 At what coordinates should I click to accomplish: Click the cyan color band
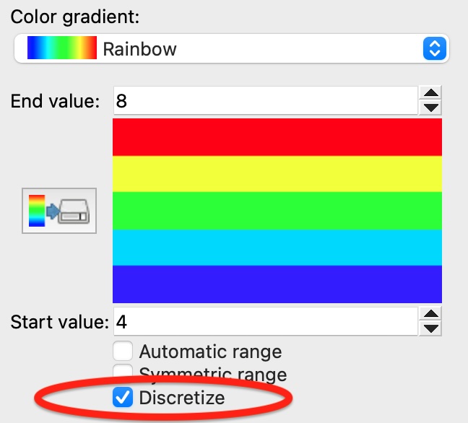(277, 247)
